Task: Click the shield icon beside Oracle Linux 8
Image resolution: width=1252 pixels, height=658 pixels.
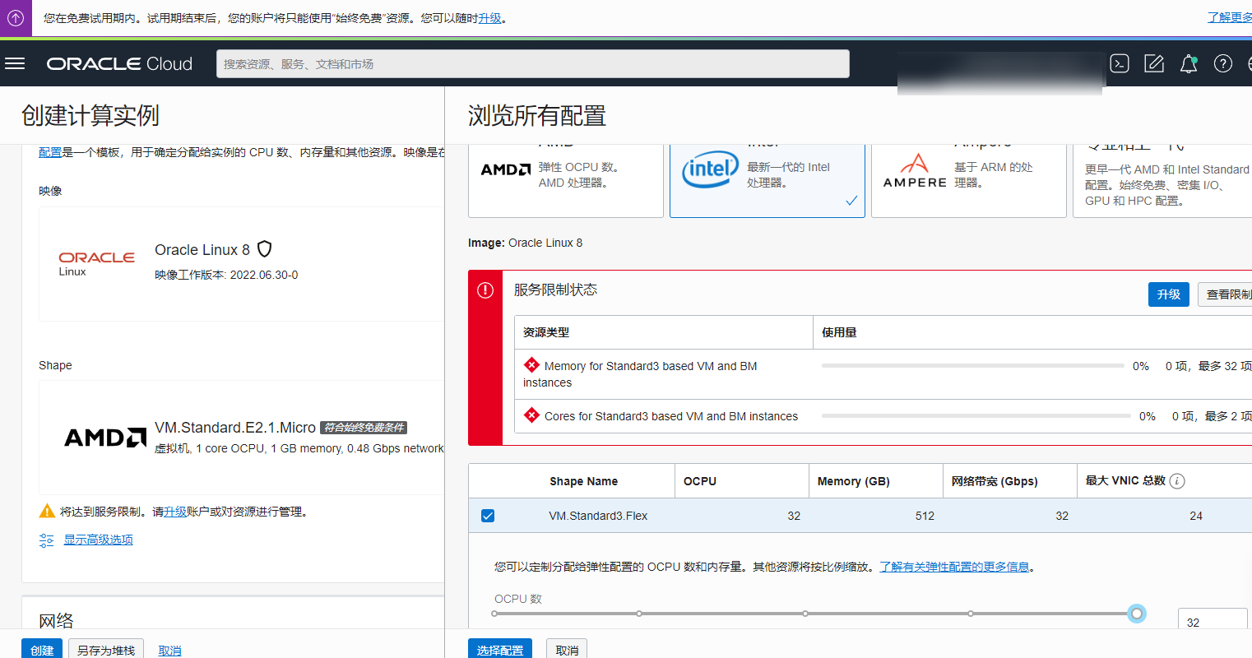Action: pos(265,249)
